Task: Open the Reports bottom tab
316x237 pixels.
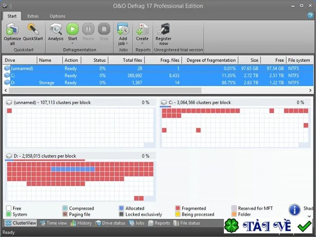Action: [x=159, y=223]
